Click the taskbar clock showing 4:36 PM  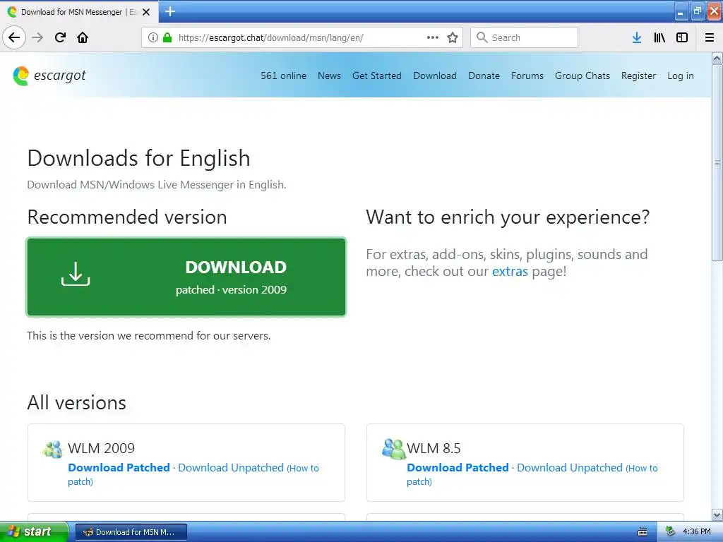697,532
